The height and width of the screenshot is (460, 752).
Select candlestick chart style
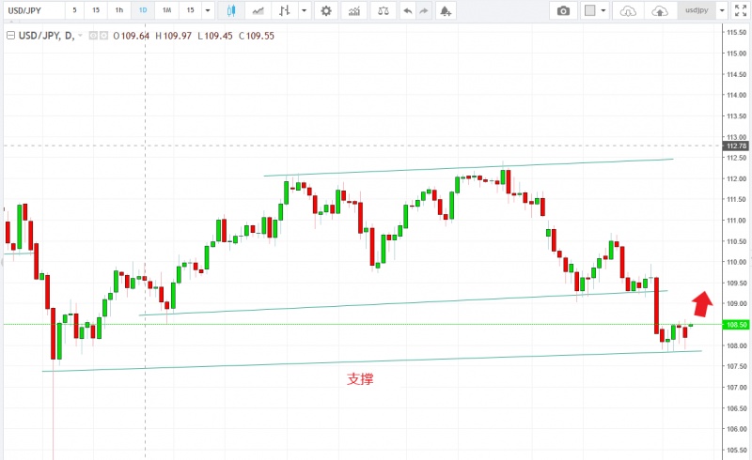(233, 10)
